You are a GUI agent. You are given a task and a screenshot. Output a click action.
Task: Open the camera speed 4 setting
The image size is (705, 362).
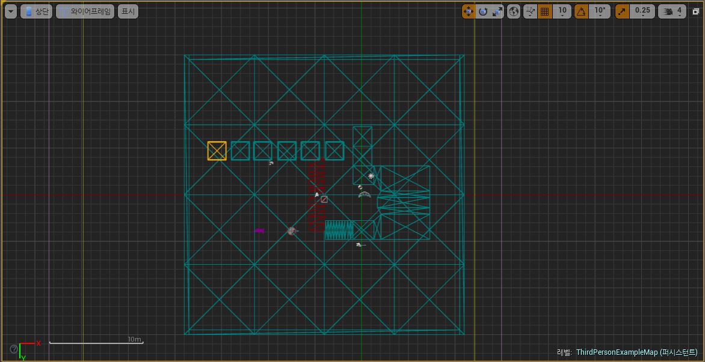[x=672, y=11]
